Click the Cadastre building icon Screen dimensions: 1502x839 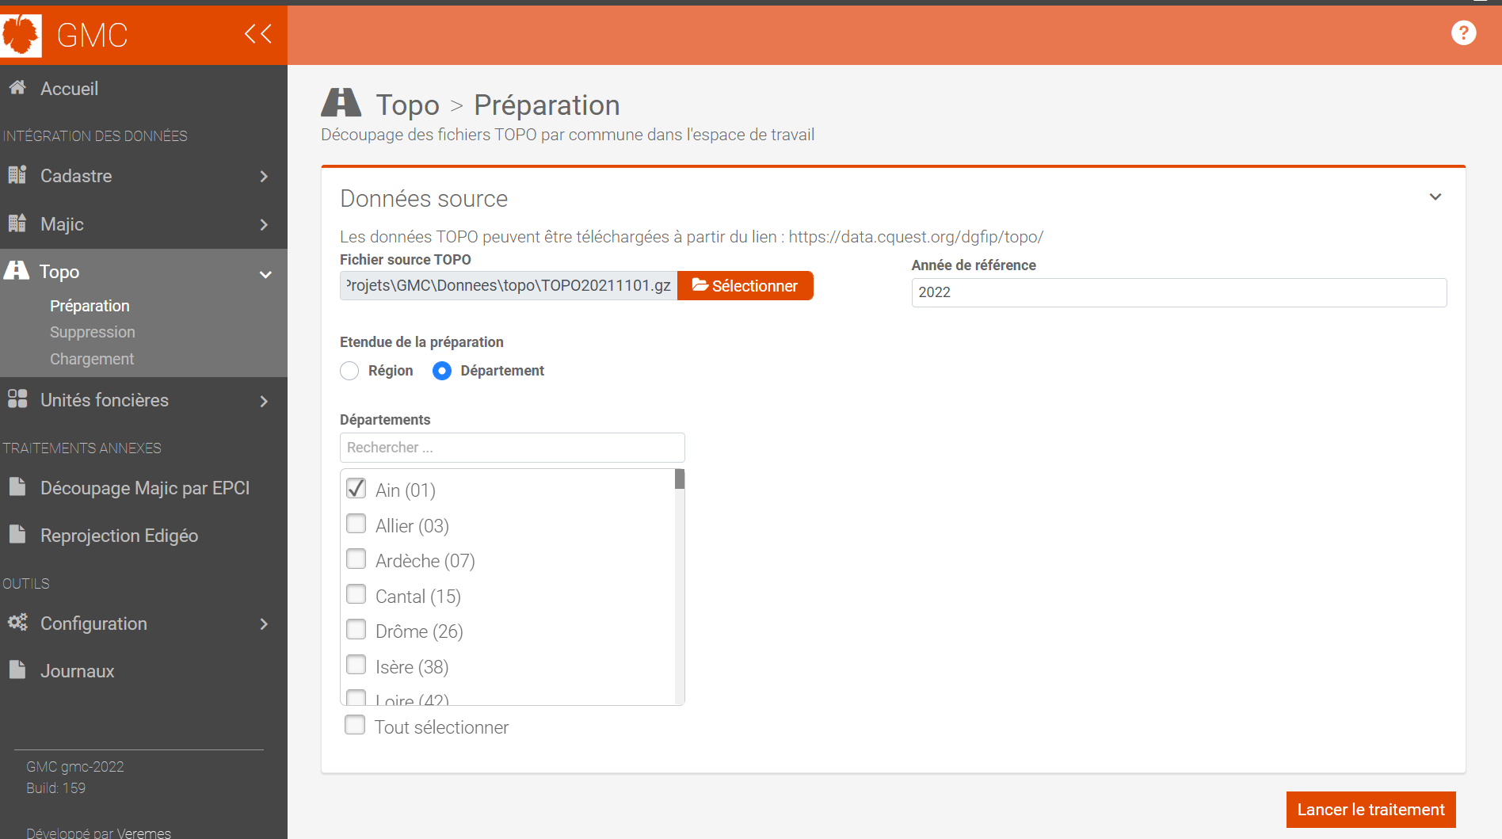point(17,174)
